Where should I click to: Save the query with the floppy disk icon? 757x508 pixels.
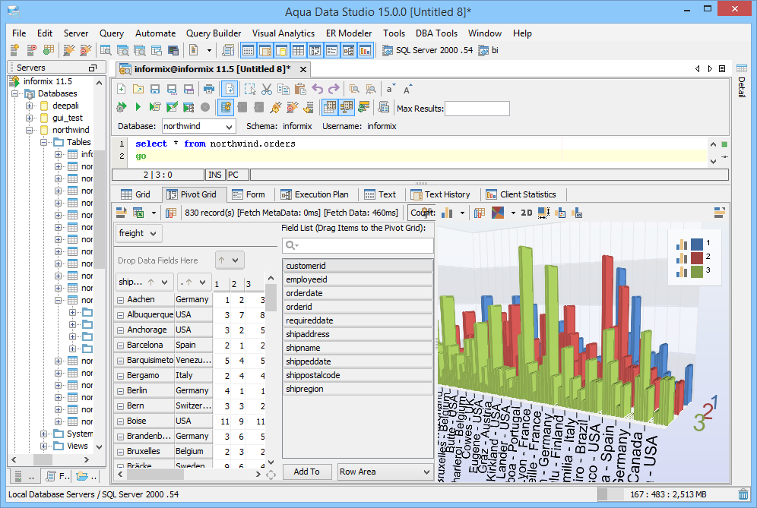(x=155, y=90)
